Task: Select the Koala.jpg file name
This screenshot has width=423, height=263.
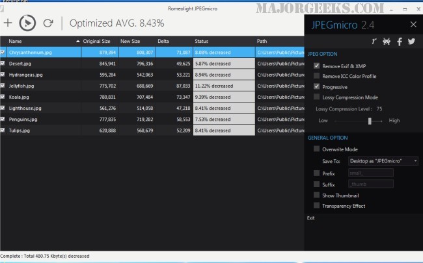Action: tap(19, 97)
